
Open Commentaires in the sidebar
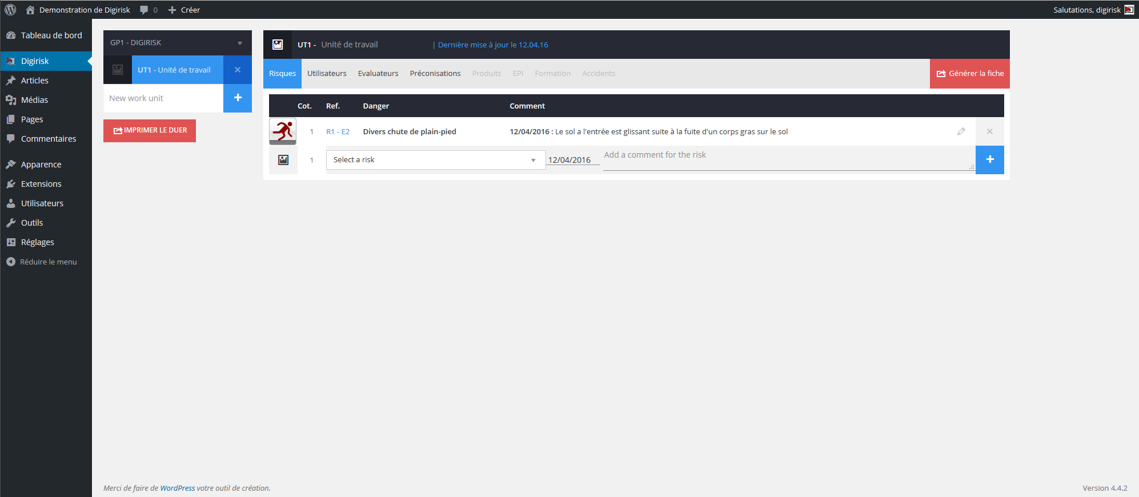click(46, 139)
